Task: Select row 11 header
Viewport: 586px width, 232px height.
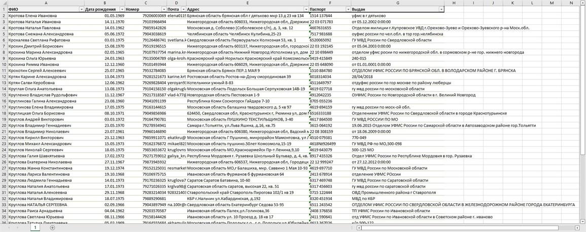Action: 4,70
